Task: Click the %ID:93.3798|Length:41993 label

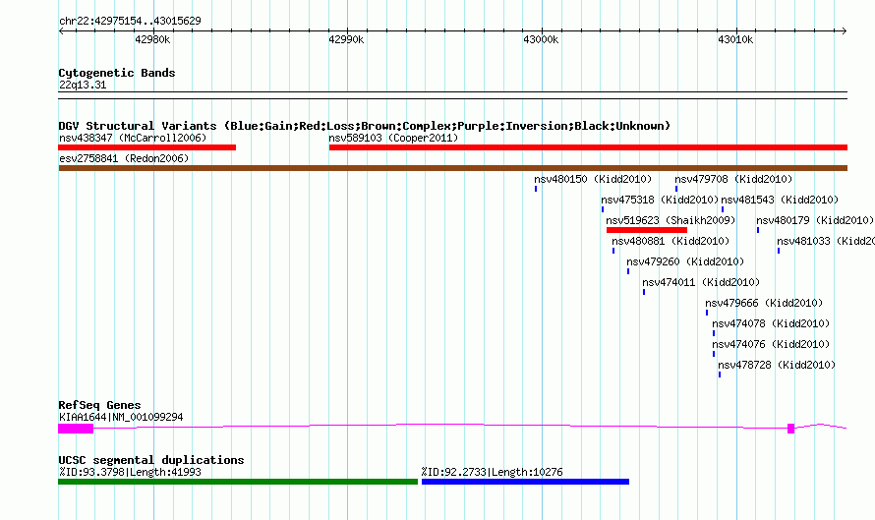Action: coord(130,472)
